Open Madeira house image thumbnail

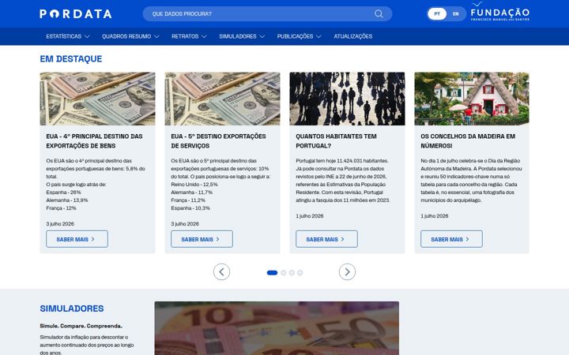click(x=472, y=99)
